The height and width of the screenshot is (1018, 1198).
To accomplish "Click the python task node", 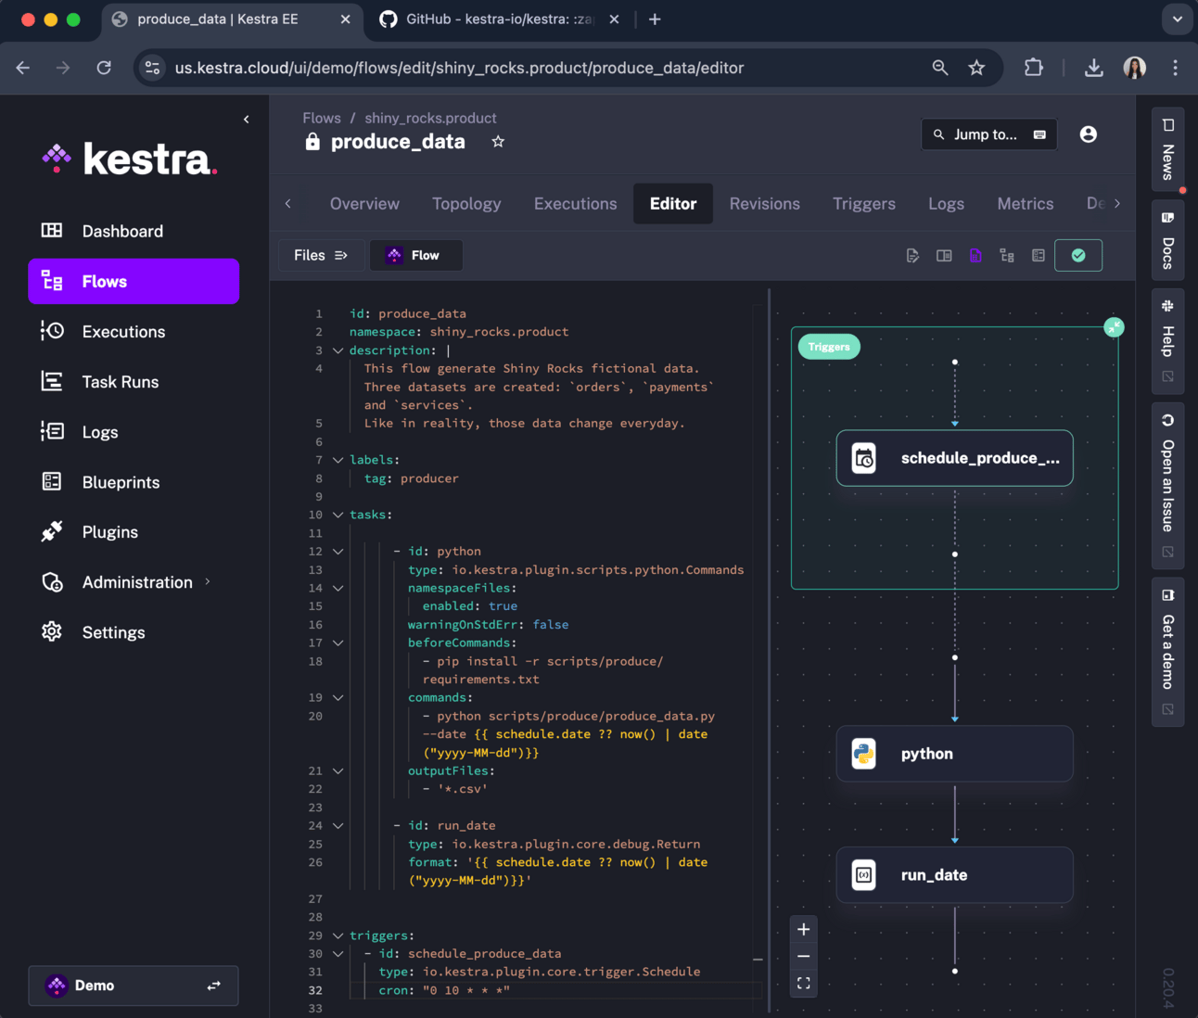I will pos(954,754).
